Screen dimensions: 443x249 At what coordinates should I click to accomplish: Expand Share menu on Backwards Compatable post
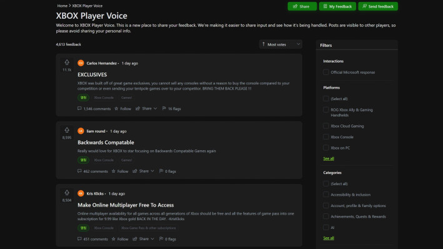tap(143, 171)
